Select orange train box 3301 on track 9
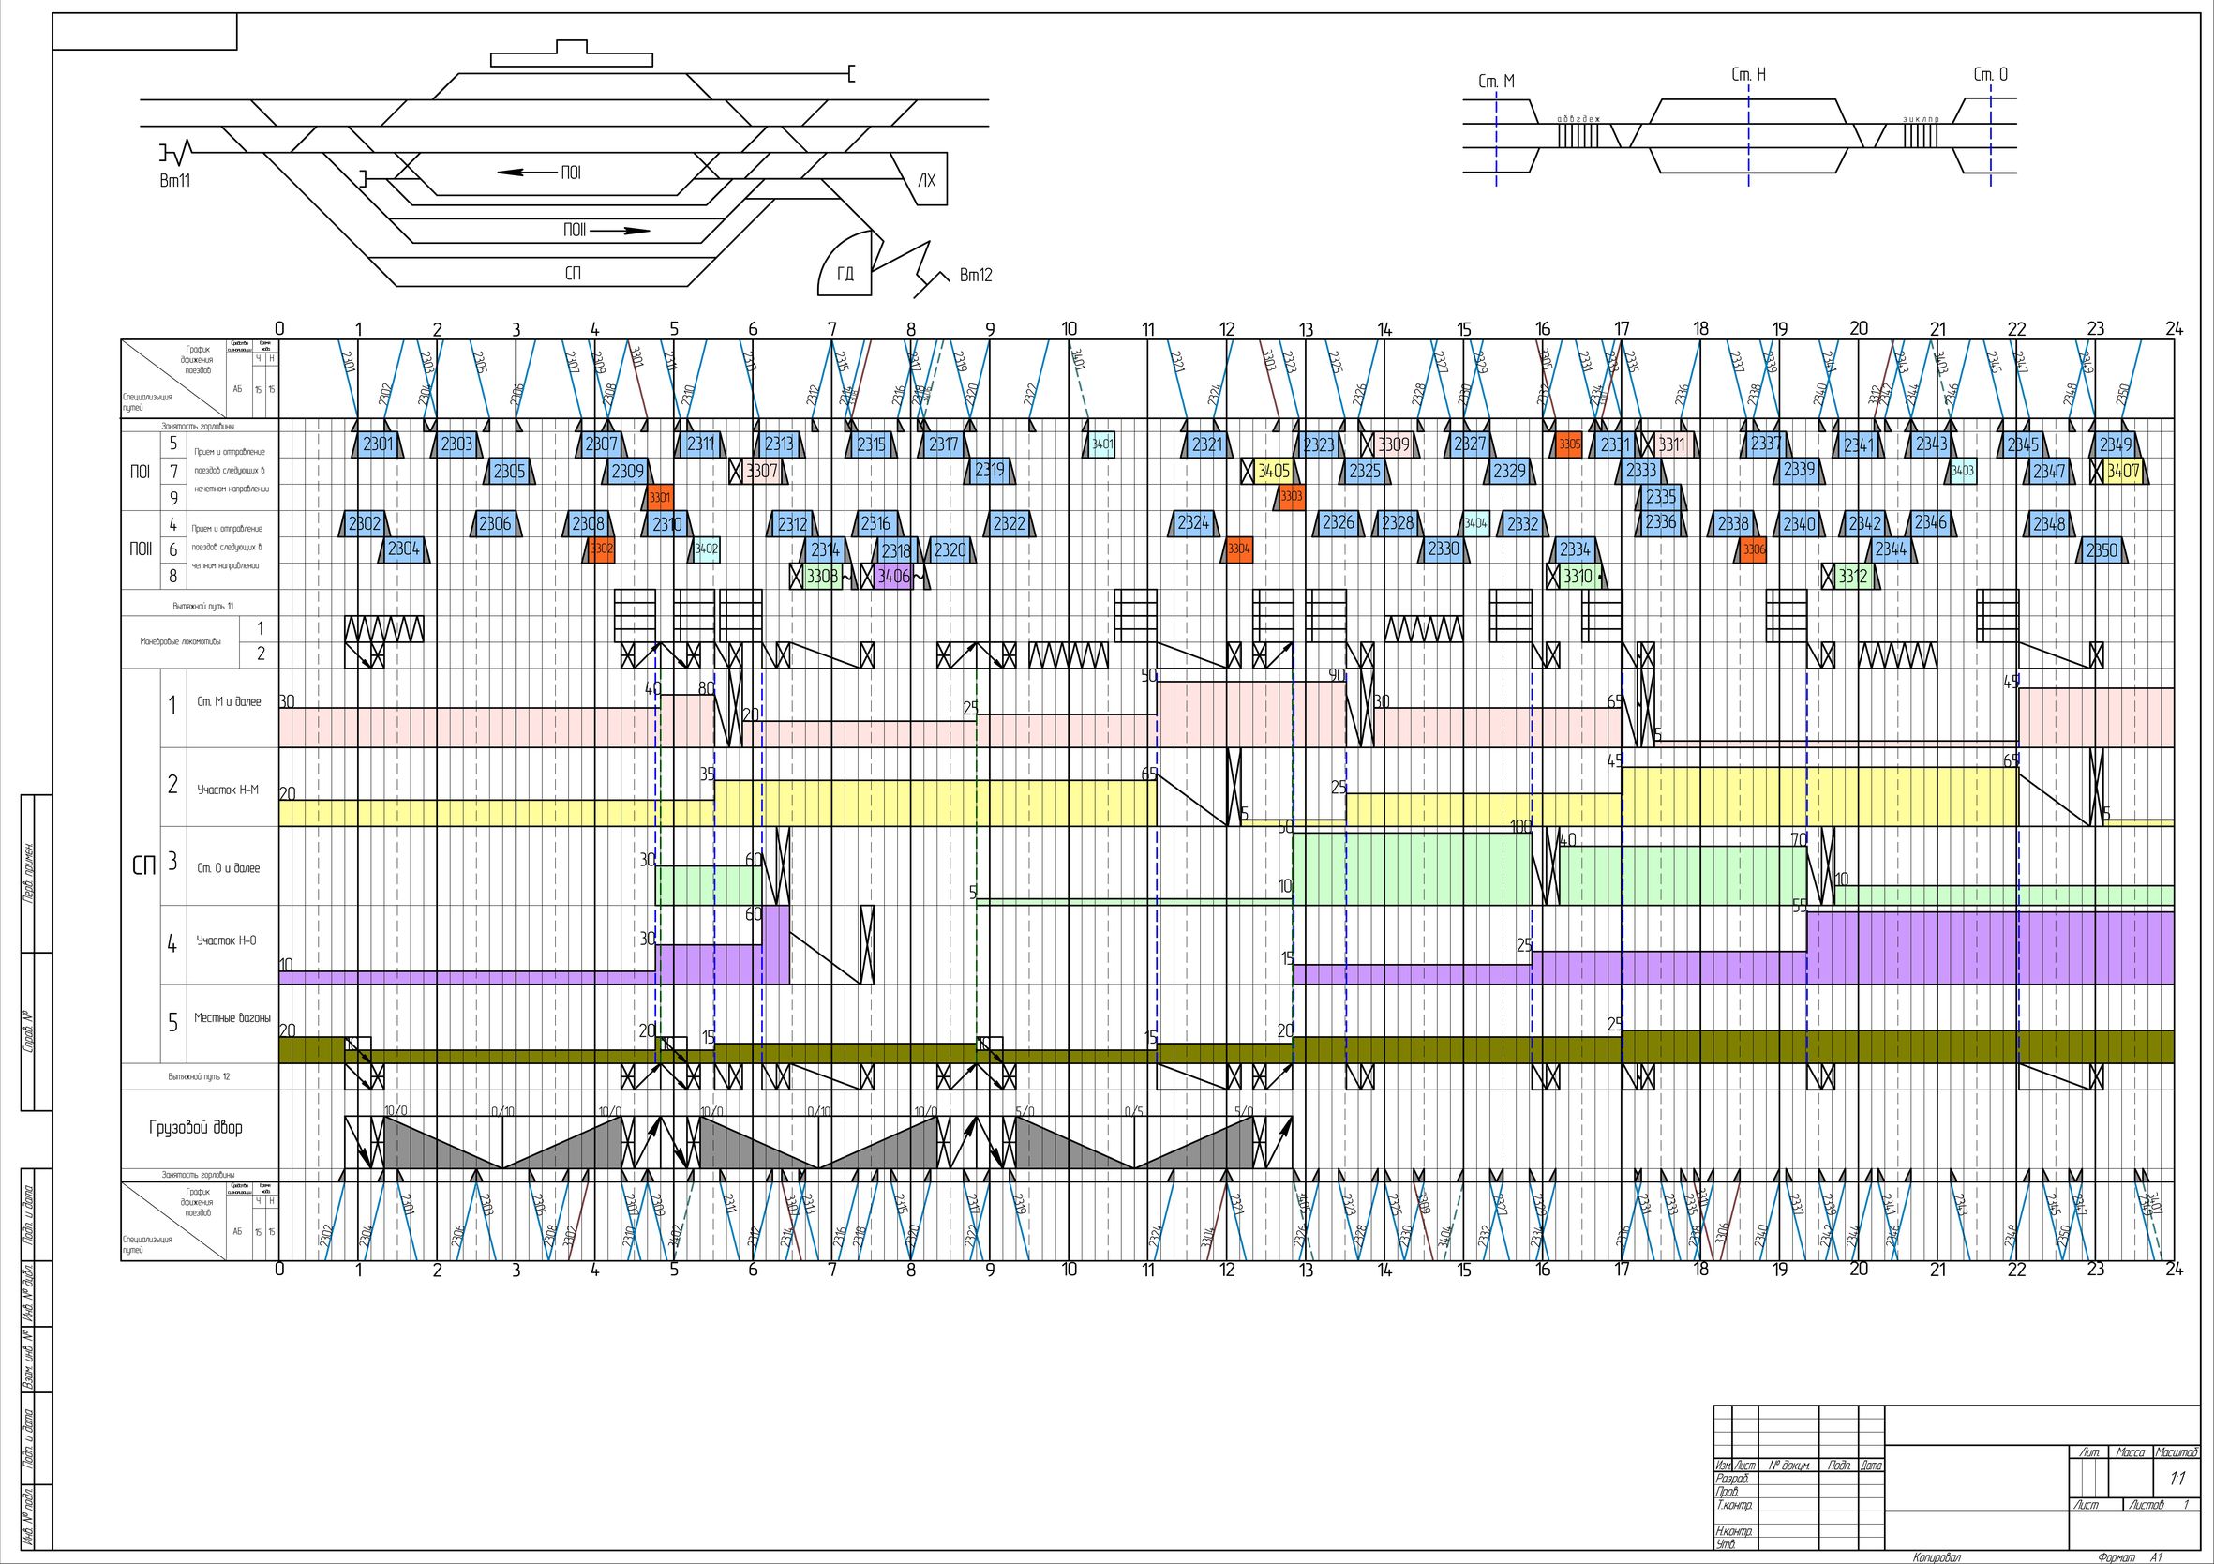This screenshot has width=2214, height=1564. pos(660,498)
